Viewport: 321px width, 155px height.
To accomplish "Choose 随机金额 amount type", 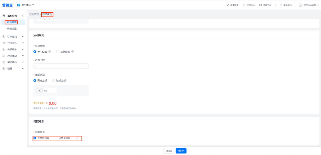I will [54, 81].
